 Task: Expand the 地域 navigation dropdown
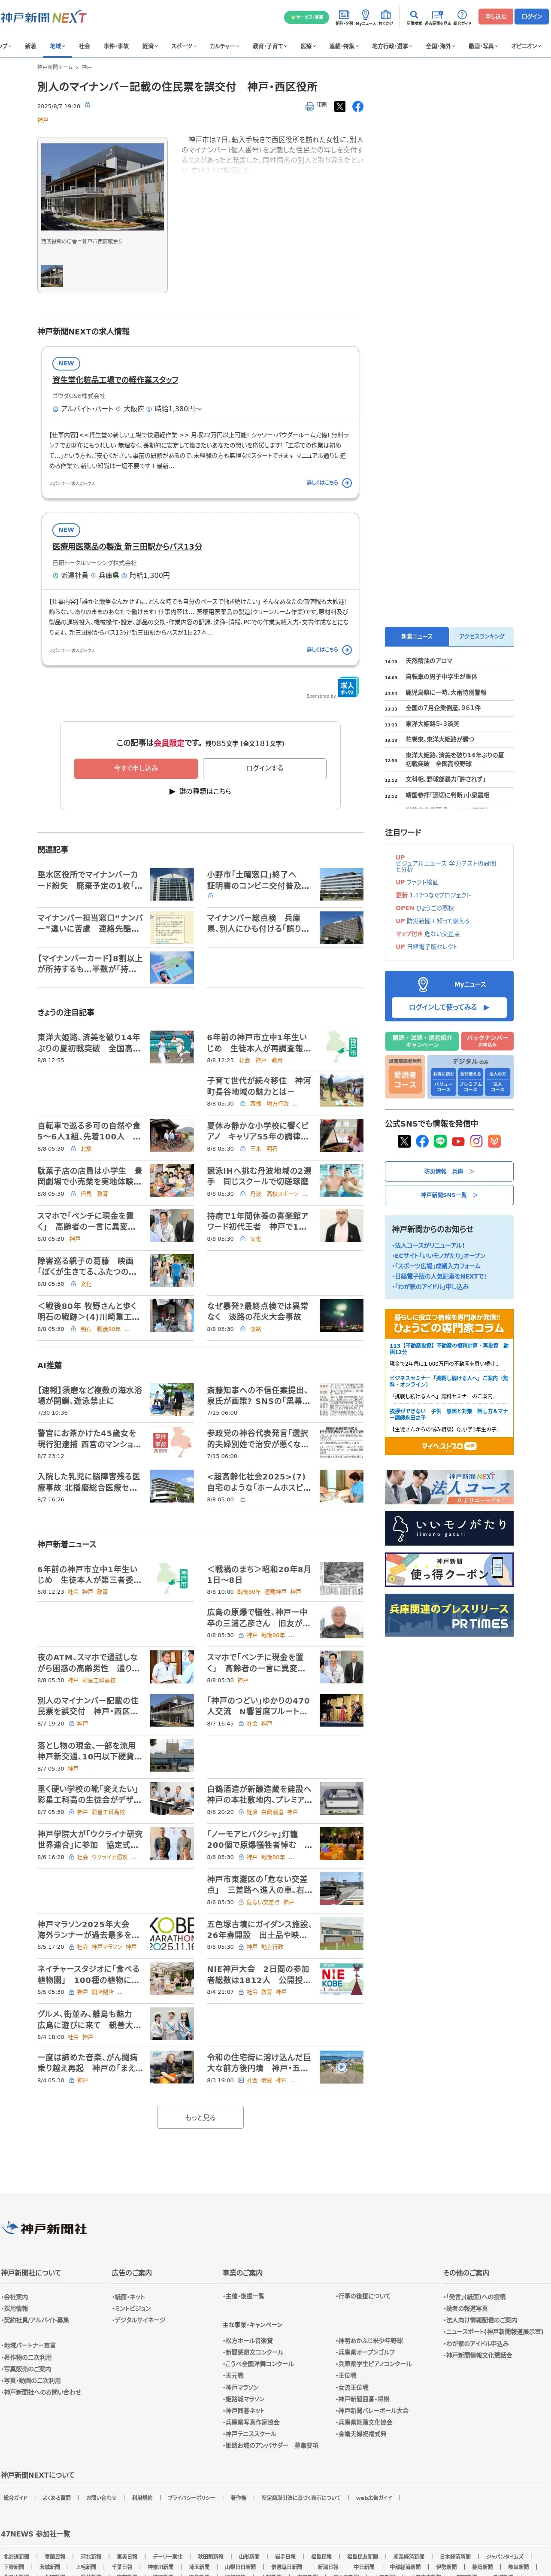pyautogui.click(x=58, y=46)
